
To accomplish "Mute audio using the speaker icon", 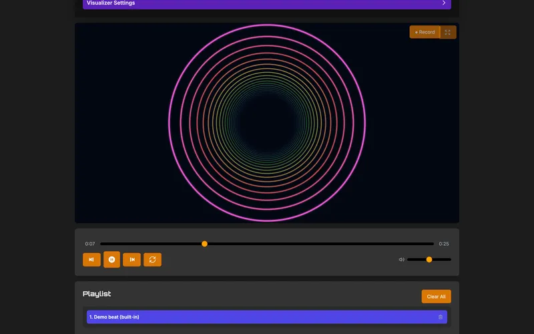I will 402,260.
